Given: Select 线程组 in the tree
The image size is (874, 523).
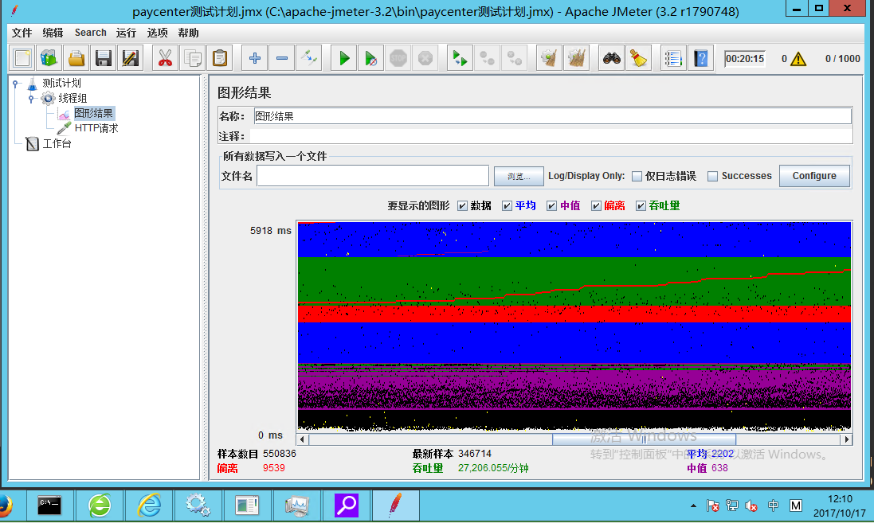Looking at the screenshot, I should pos(73,98).
